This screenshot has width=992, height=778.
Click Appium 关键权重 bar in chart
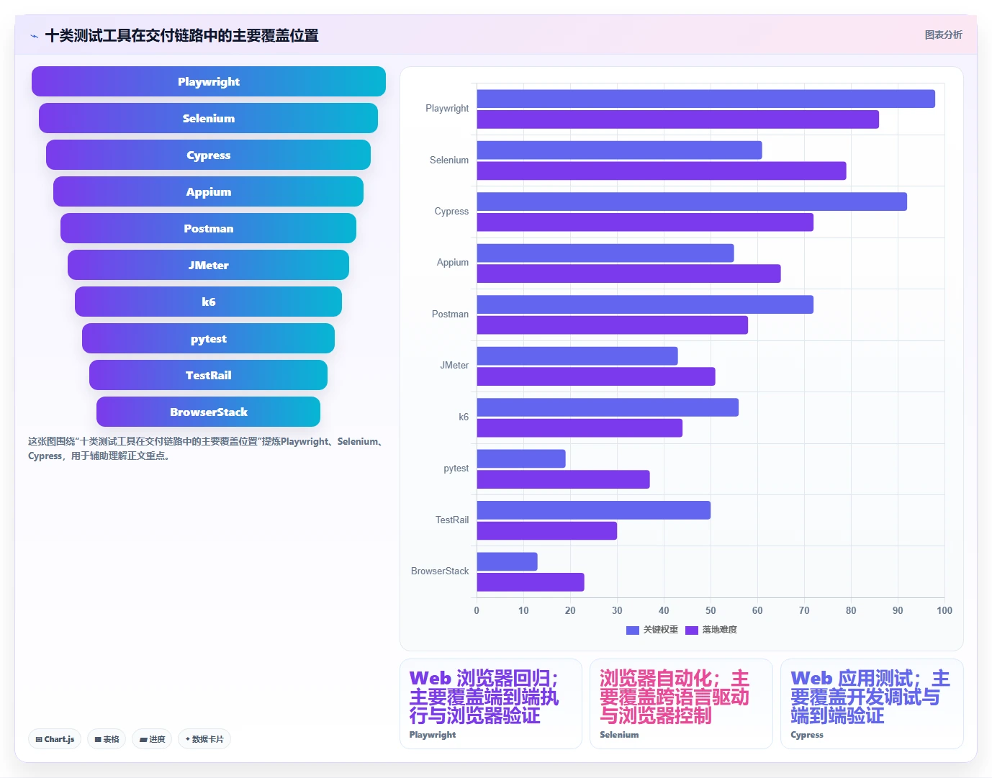pyautogui.click(x=605, y=253)
